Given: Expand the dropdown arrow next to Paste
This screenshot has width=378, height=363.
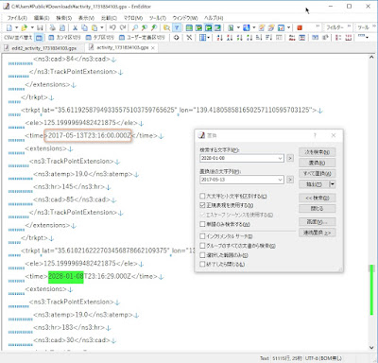Looking at the screenshot, I should 102,28.
